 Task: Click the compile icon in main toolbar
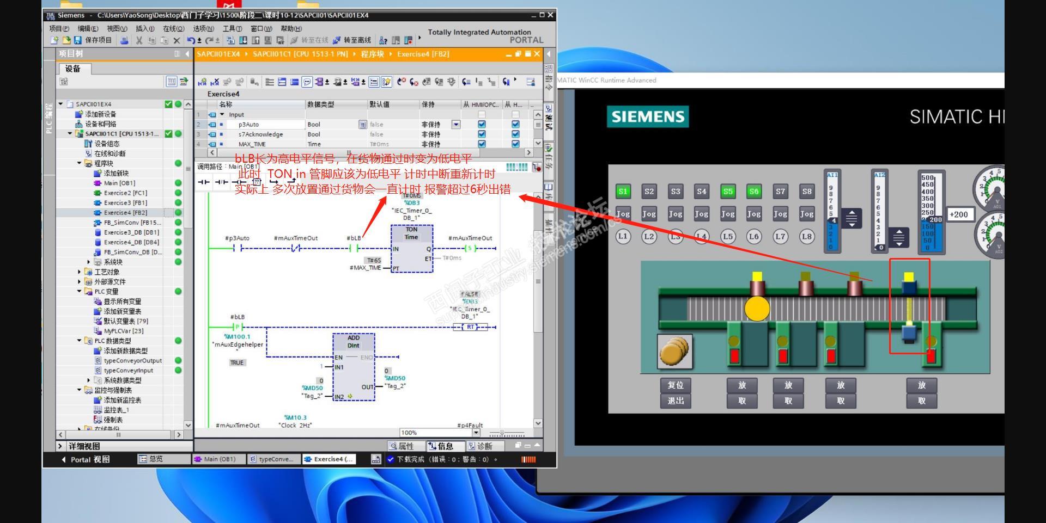(230, 40)
